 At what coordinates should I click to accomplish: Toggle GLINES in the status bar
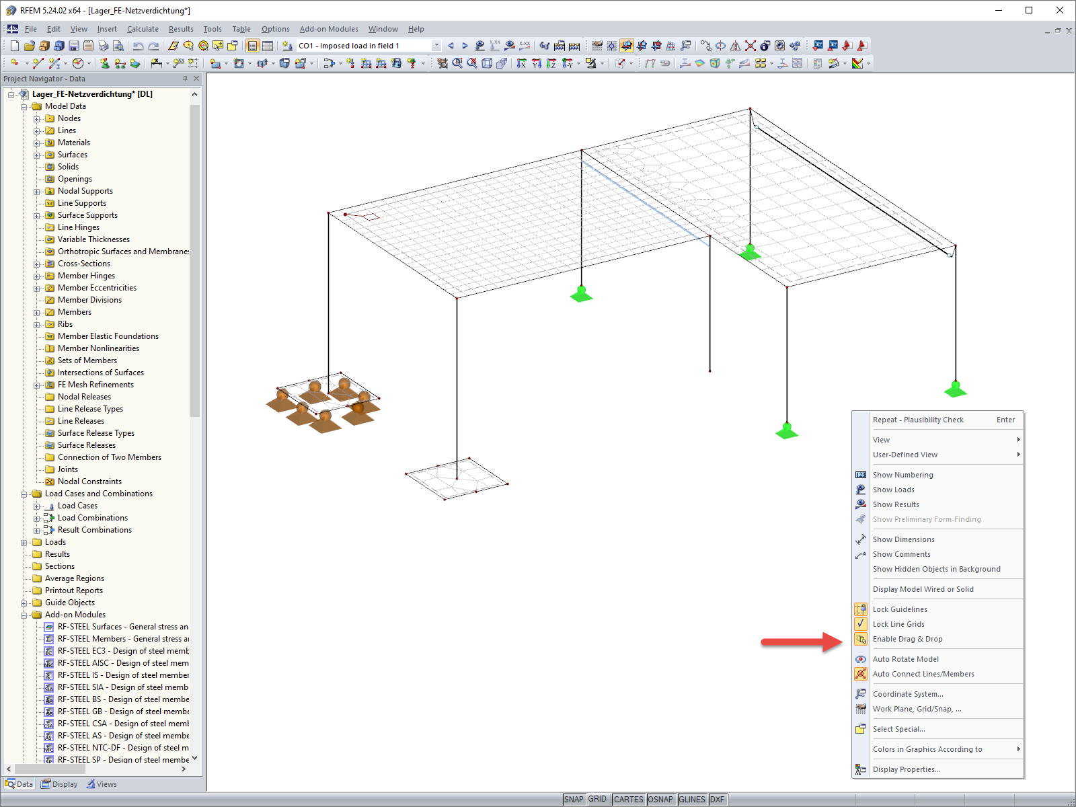click(692, 800)
